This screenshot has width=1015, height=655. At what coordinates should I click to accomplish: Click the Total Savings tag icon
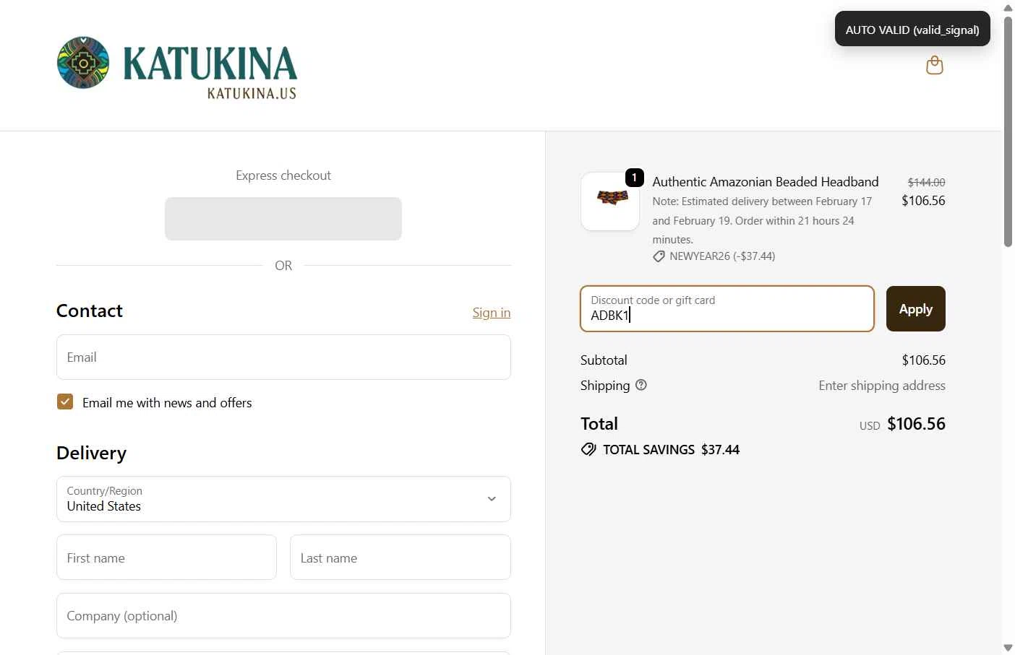tap(588, 449)
